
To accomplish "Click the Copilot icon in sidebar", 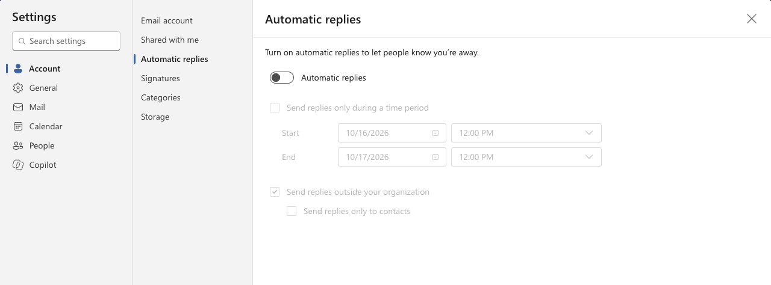I will point(18,165).
